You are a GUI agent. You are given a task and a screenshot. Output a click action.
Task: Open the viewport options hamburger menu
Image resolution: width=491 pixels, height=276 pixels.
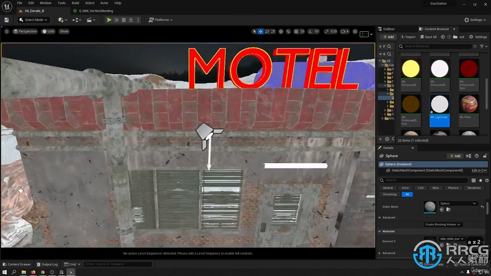click(x=7, y=31)
